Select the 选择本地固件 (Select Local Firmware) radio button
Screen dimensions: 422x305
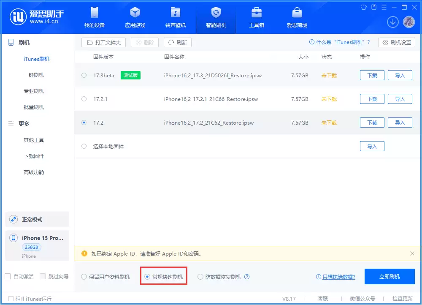pyautogui.click(x=84, y=146)
